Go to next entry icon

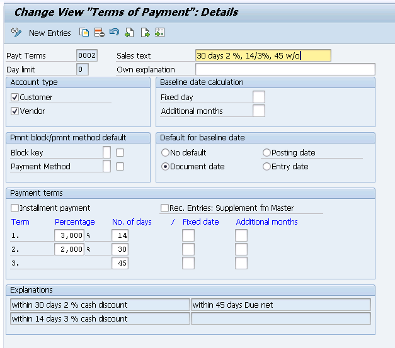(145, 33)
